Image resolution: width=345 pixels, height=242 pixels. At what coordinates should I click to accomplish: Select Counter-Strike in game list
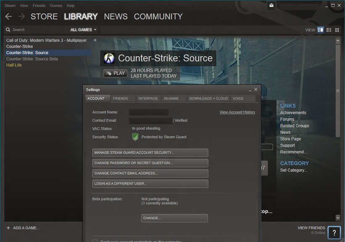[x=20, y=46]
